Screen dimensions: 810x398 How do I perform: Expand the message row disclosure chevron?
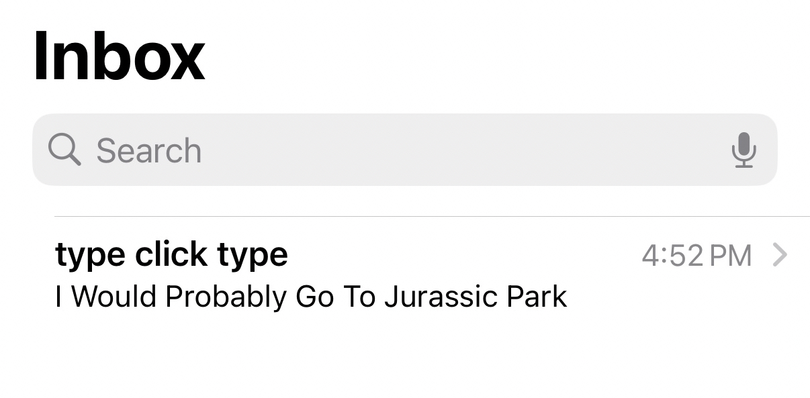coord(780,255)
